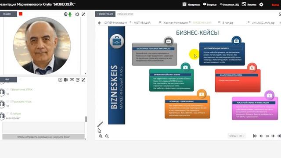The image size is (281, 158).
Task: Click the БИЗНЕС-КЕЙСЫ slide title
Action: [197, 33]
